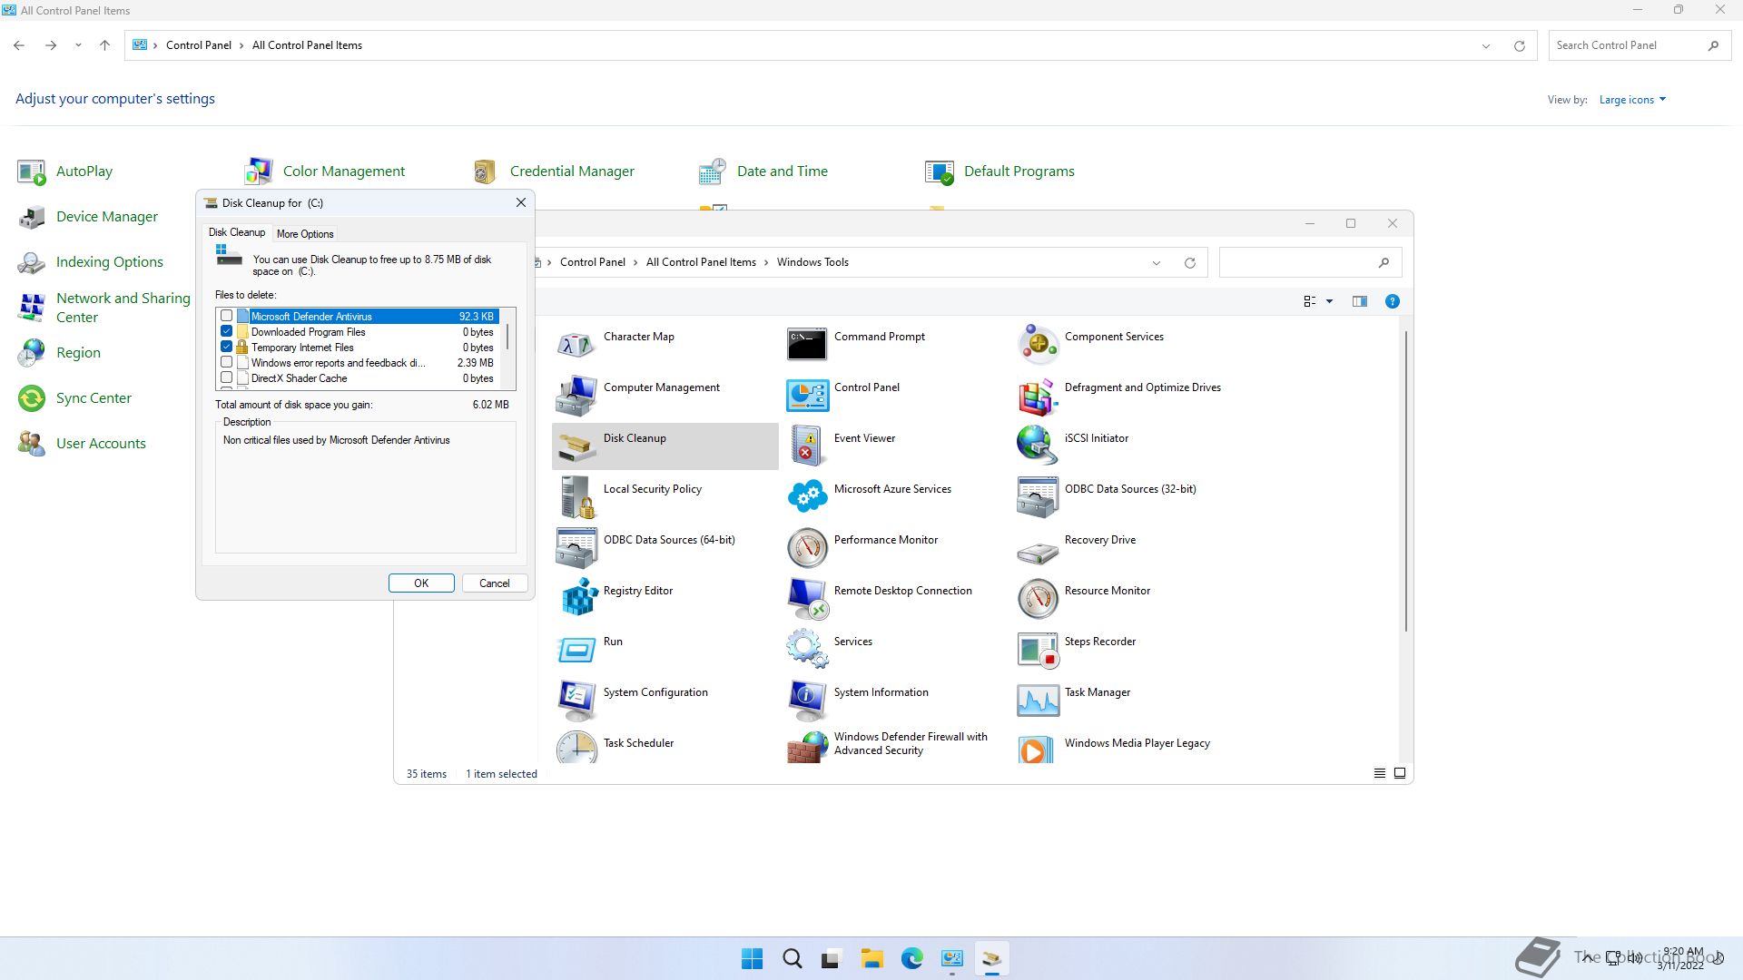This screenshot has width=1743, height=980.
Task: Open User Accounts link
Action: (x=101, y=444)
